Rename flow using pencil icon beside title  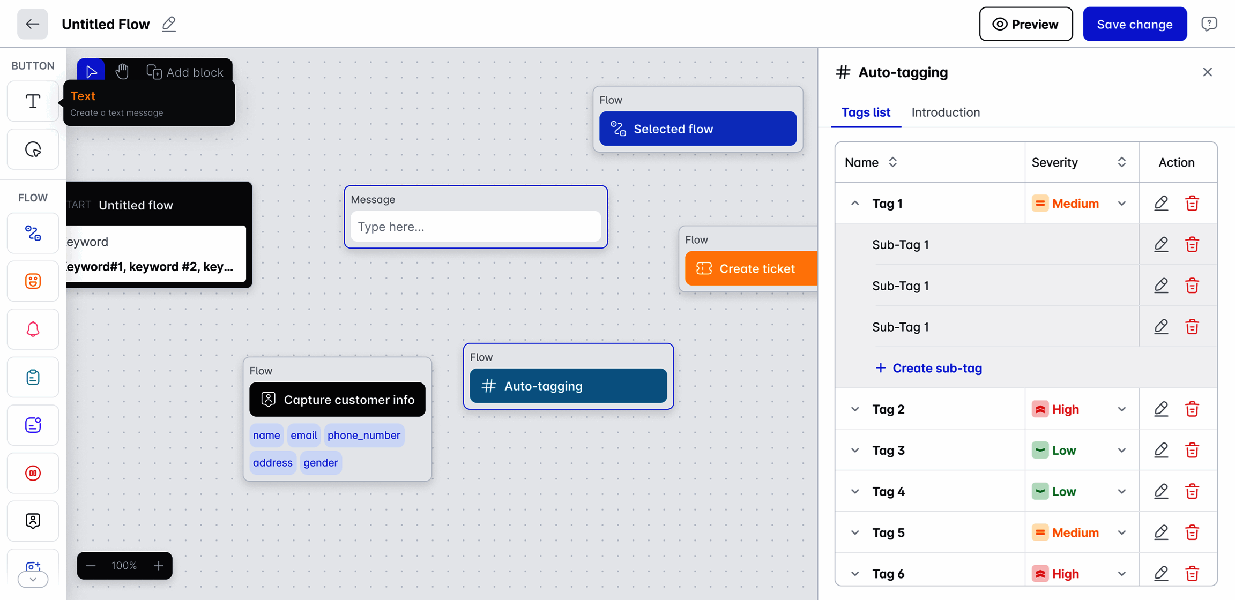pos(169,24)
